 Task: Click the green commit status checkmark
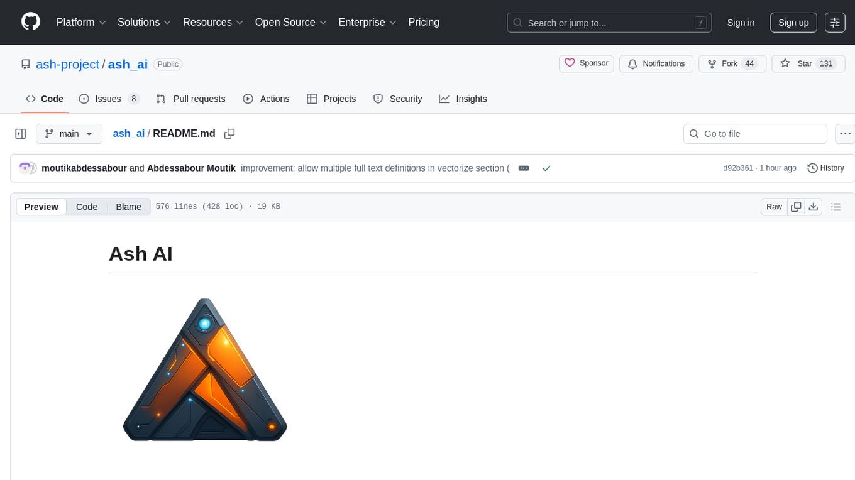[x=546, y=168]
